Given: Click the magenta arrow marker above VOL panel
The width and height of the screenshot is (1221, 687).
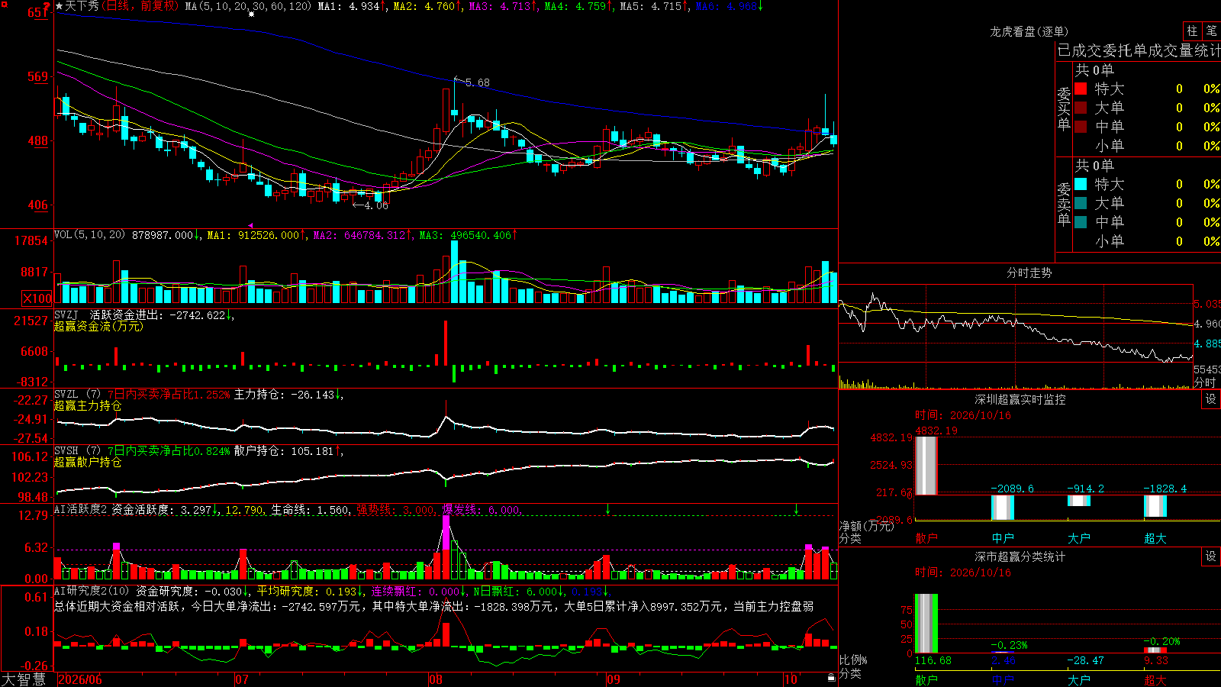Looking at the screenshot, I should point(251,225).
